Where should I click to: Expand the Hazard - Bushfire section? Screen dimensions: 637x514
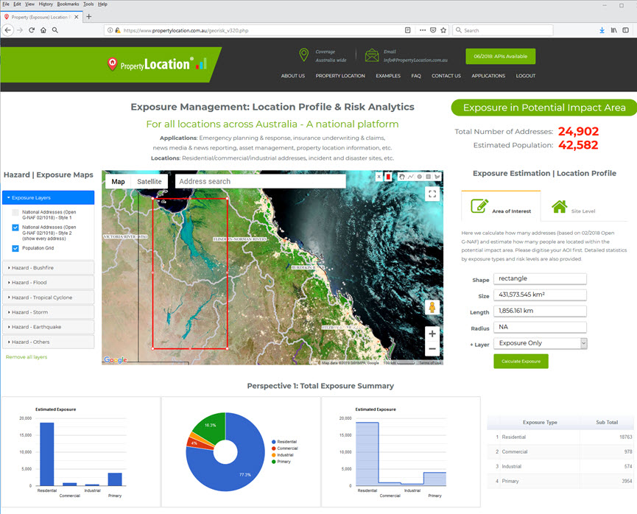click(48, 267)
